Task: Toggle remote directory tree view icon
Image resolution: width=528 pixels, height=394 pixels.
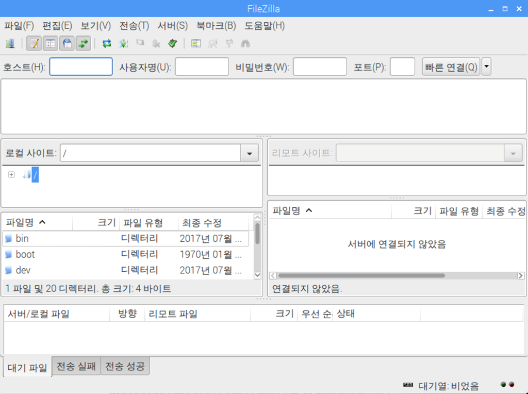Action: coord(67,43)
